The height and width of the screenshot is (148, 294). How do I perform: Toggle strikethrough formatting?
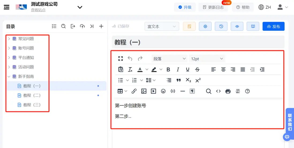click(197, 69)
